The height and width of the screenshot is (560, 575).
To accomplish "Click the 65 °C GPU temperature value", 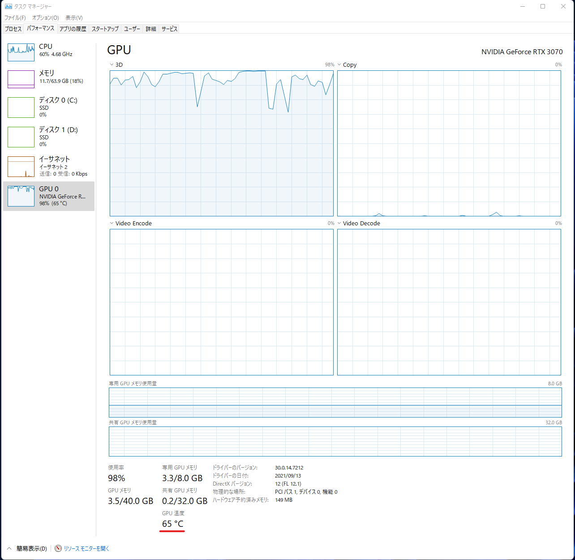I will pyautogui.click(x=173, y=524).
